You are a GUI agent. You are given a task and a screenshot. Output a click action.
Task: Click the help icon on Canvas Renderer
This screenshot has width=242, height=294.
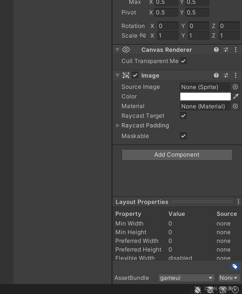coord(216,50)
